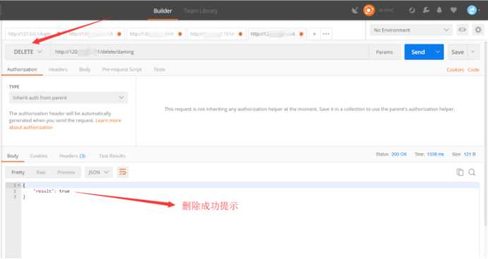This screenshot has height=259, width=488.
Task: Switch response view to Pretty
Action: click(18, 172)
